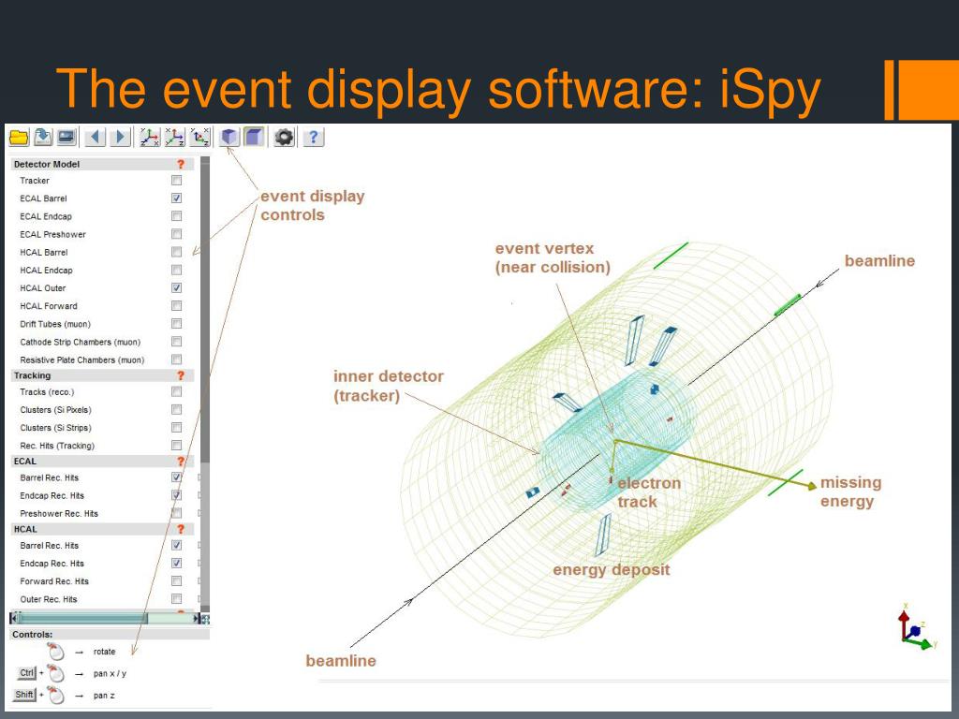This screenshot has width=959, height=719.
Task: Click the horizontal teal slider bar
Action: click(x=82, y=619)
